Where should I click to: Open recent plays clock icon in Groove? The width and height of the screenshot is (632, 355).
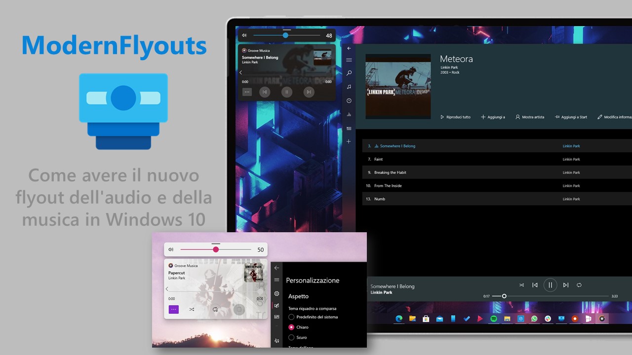point(349,101)
